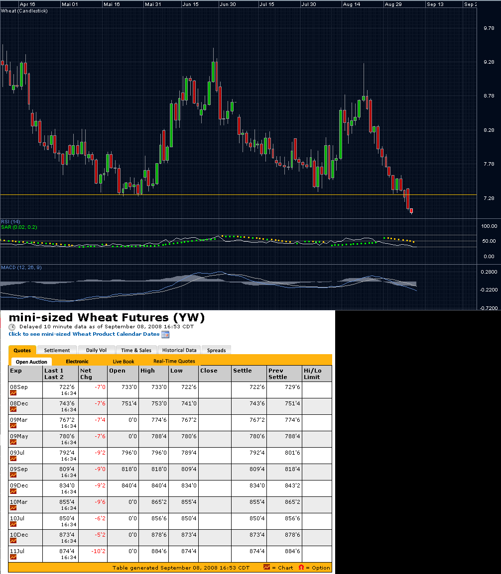Open chart icon for 09May contract

[13, 442]
